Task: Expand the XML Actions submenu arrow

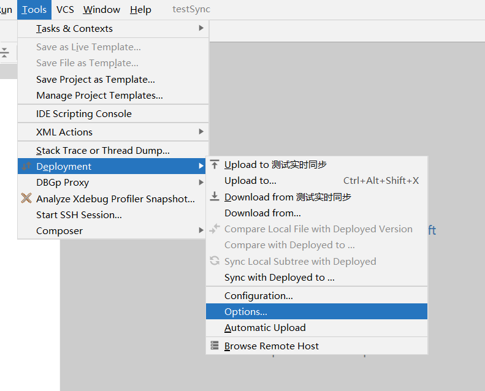Action: tap(201, 132)
